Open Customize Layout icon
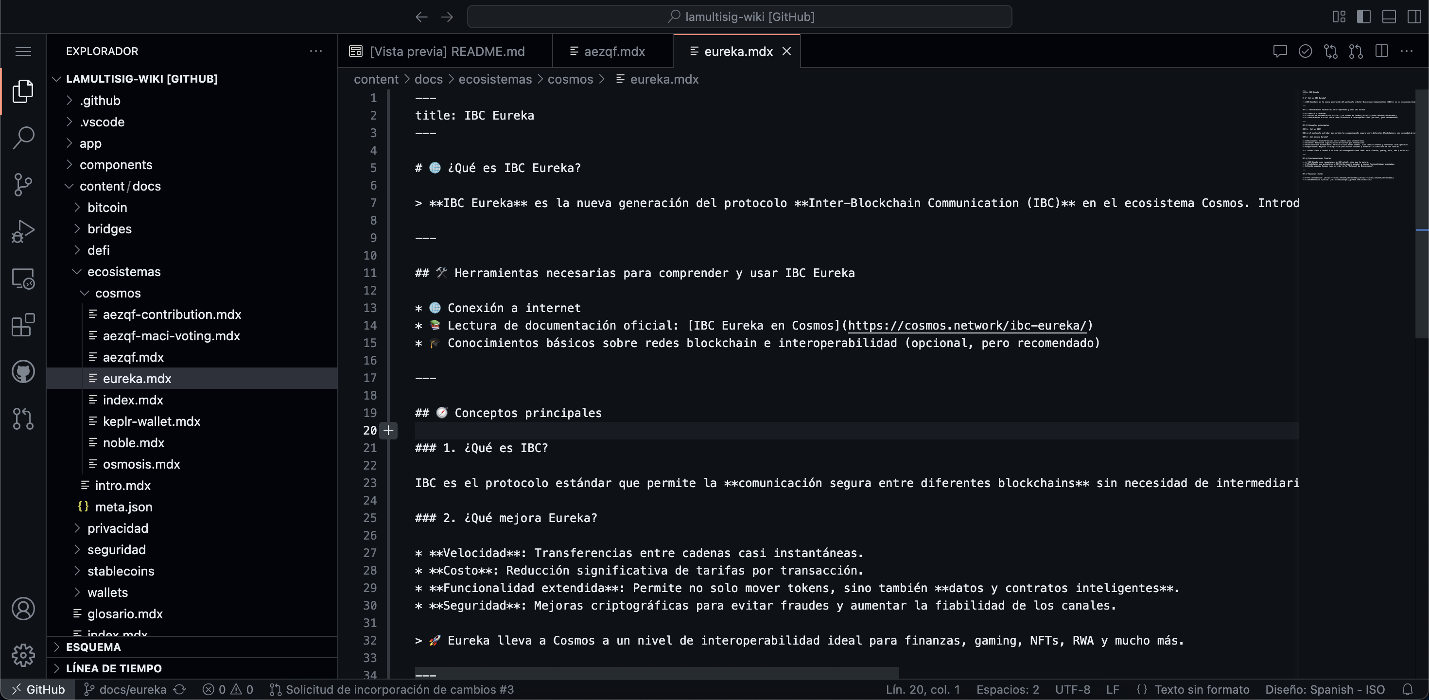The image size is (1429, 700). click(x=1339, y=17)
